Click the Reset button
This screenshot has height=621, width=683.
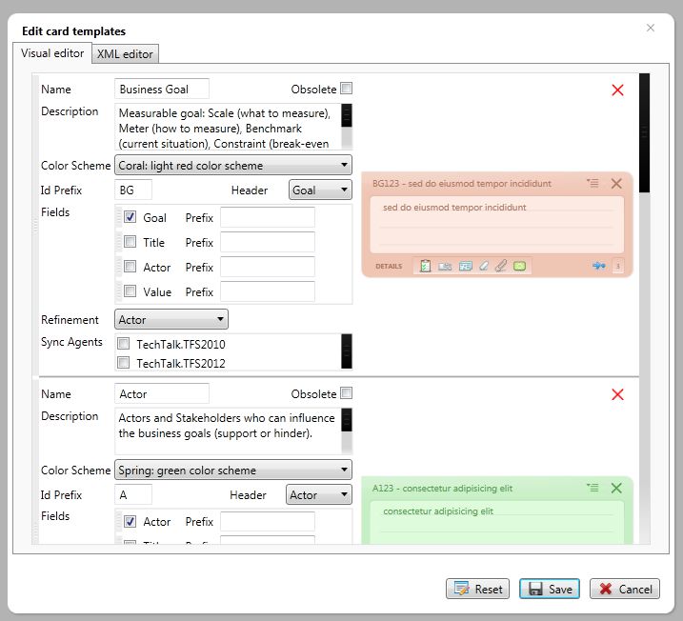point(477,589)
